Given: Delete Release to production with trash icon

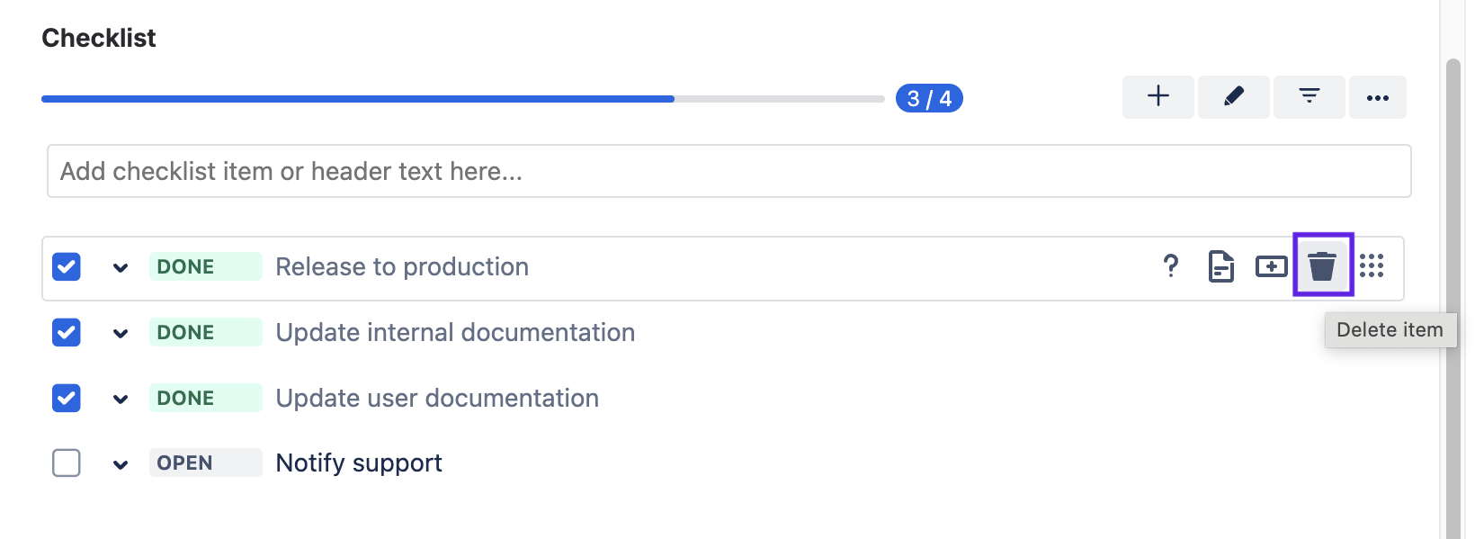Looking at the screenshot, I should tap(1322, 266).
